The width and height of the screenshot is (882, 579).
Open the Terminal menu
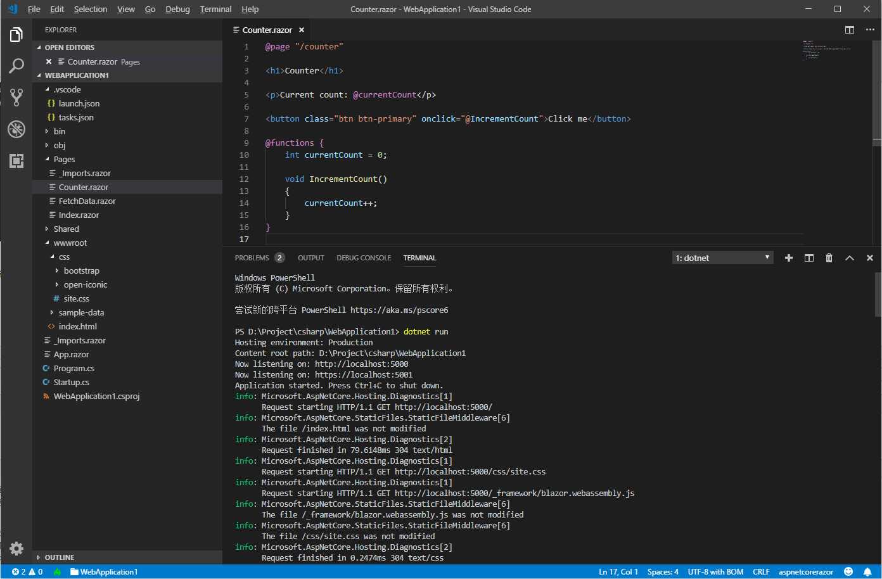[215, 9]
